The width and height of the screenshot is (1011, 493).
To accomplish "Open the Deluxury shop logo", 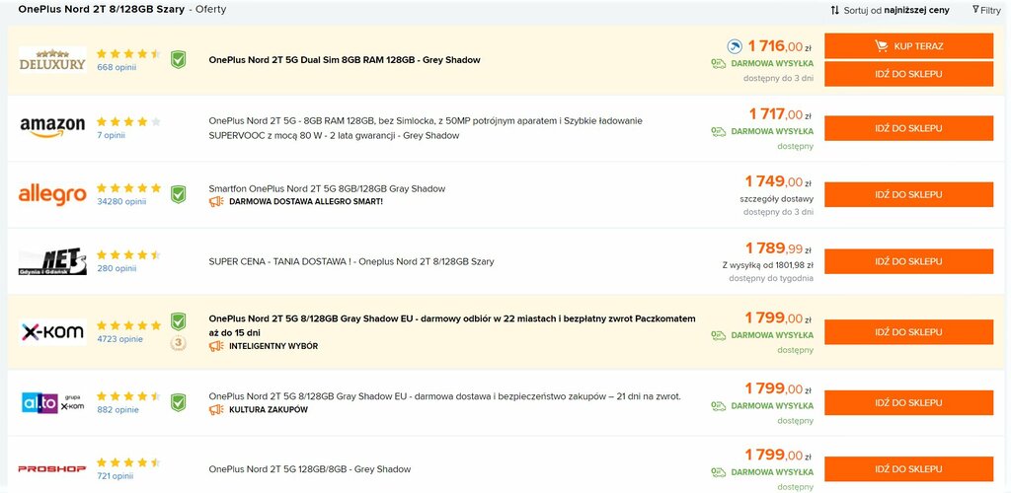I will point(52,59).
